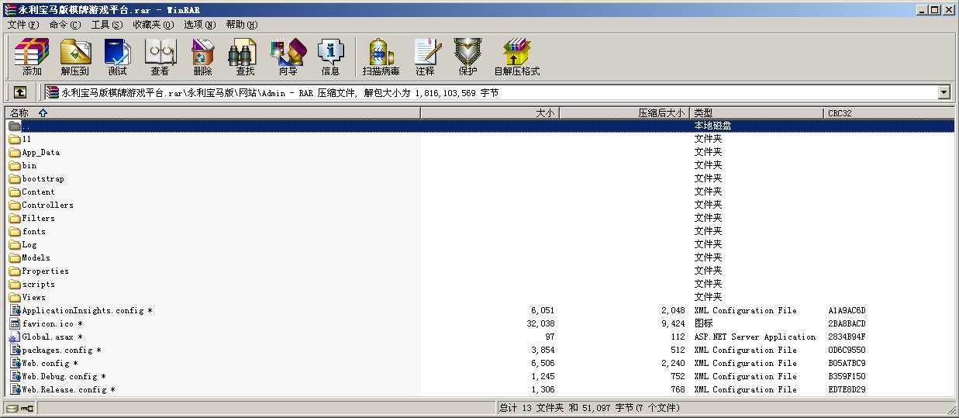Screen dimensions: 959x418
Task: Run the 测试 (Test) archive tool
Action: [x=117, y=57]
